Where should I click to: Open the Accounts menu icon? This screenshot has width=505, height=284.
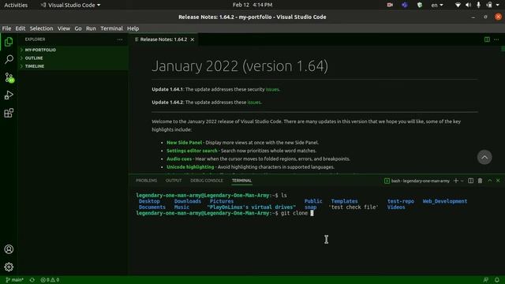tap(9, 249)
